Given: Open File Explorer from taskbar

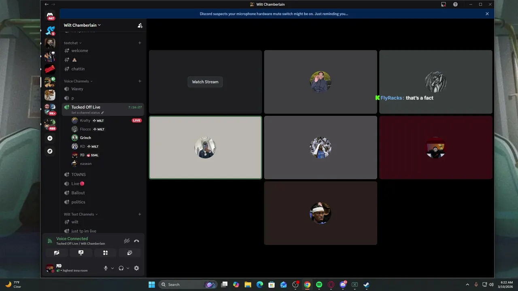Looking at the screenshot, I should (x=248, y=285).
